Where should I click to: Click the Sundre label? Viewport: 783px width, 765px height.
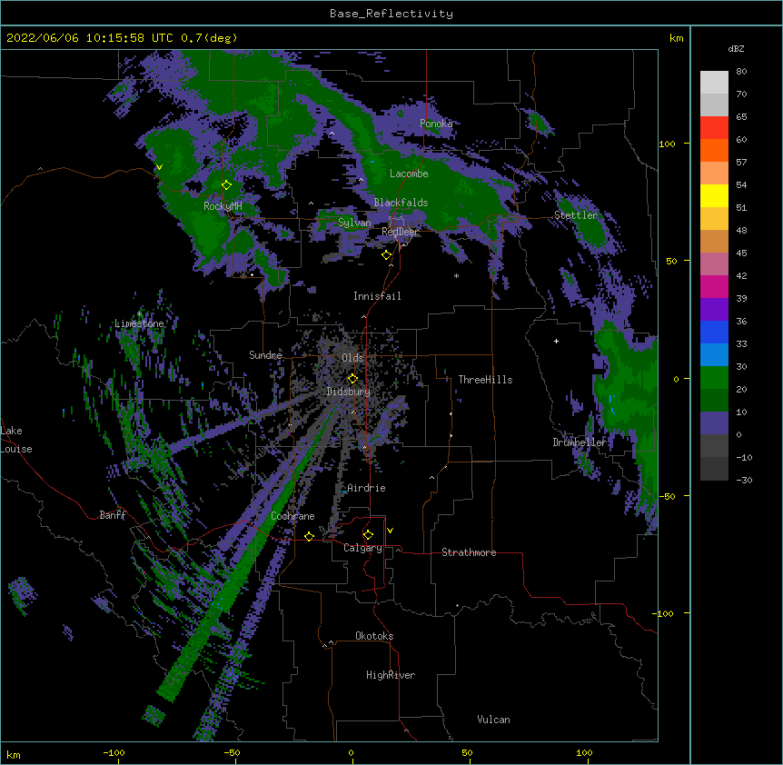265,355
